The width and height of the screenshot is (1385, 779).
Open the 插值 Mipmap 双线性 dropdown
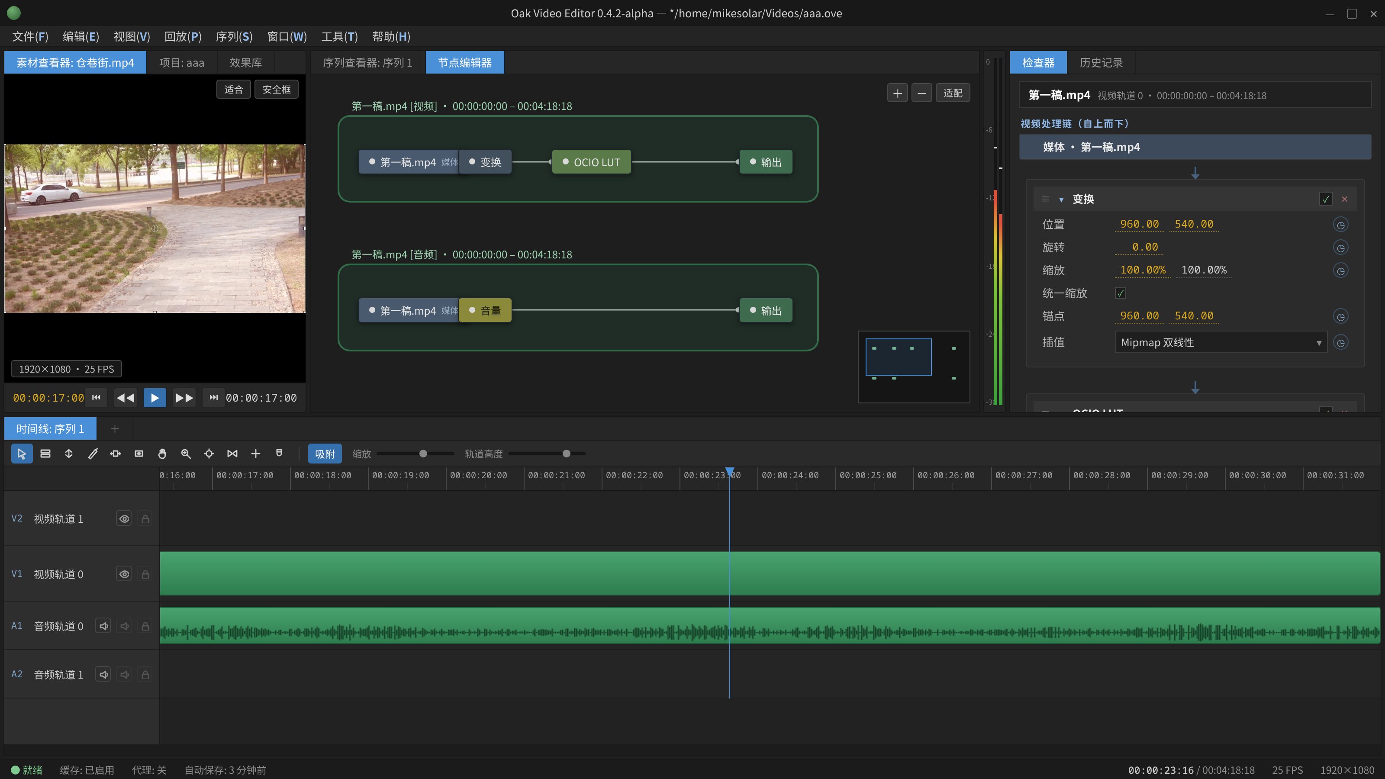1221,342
